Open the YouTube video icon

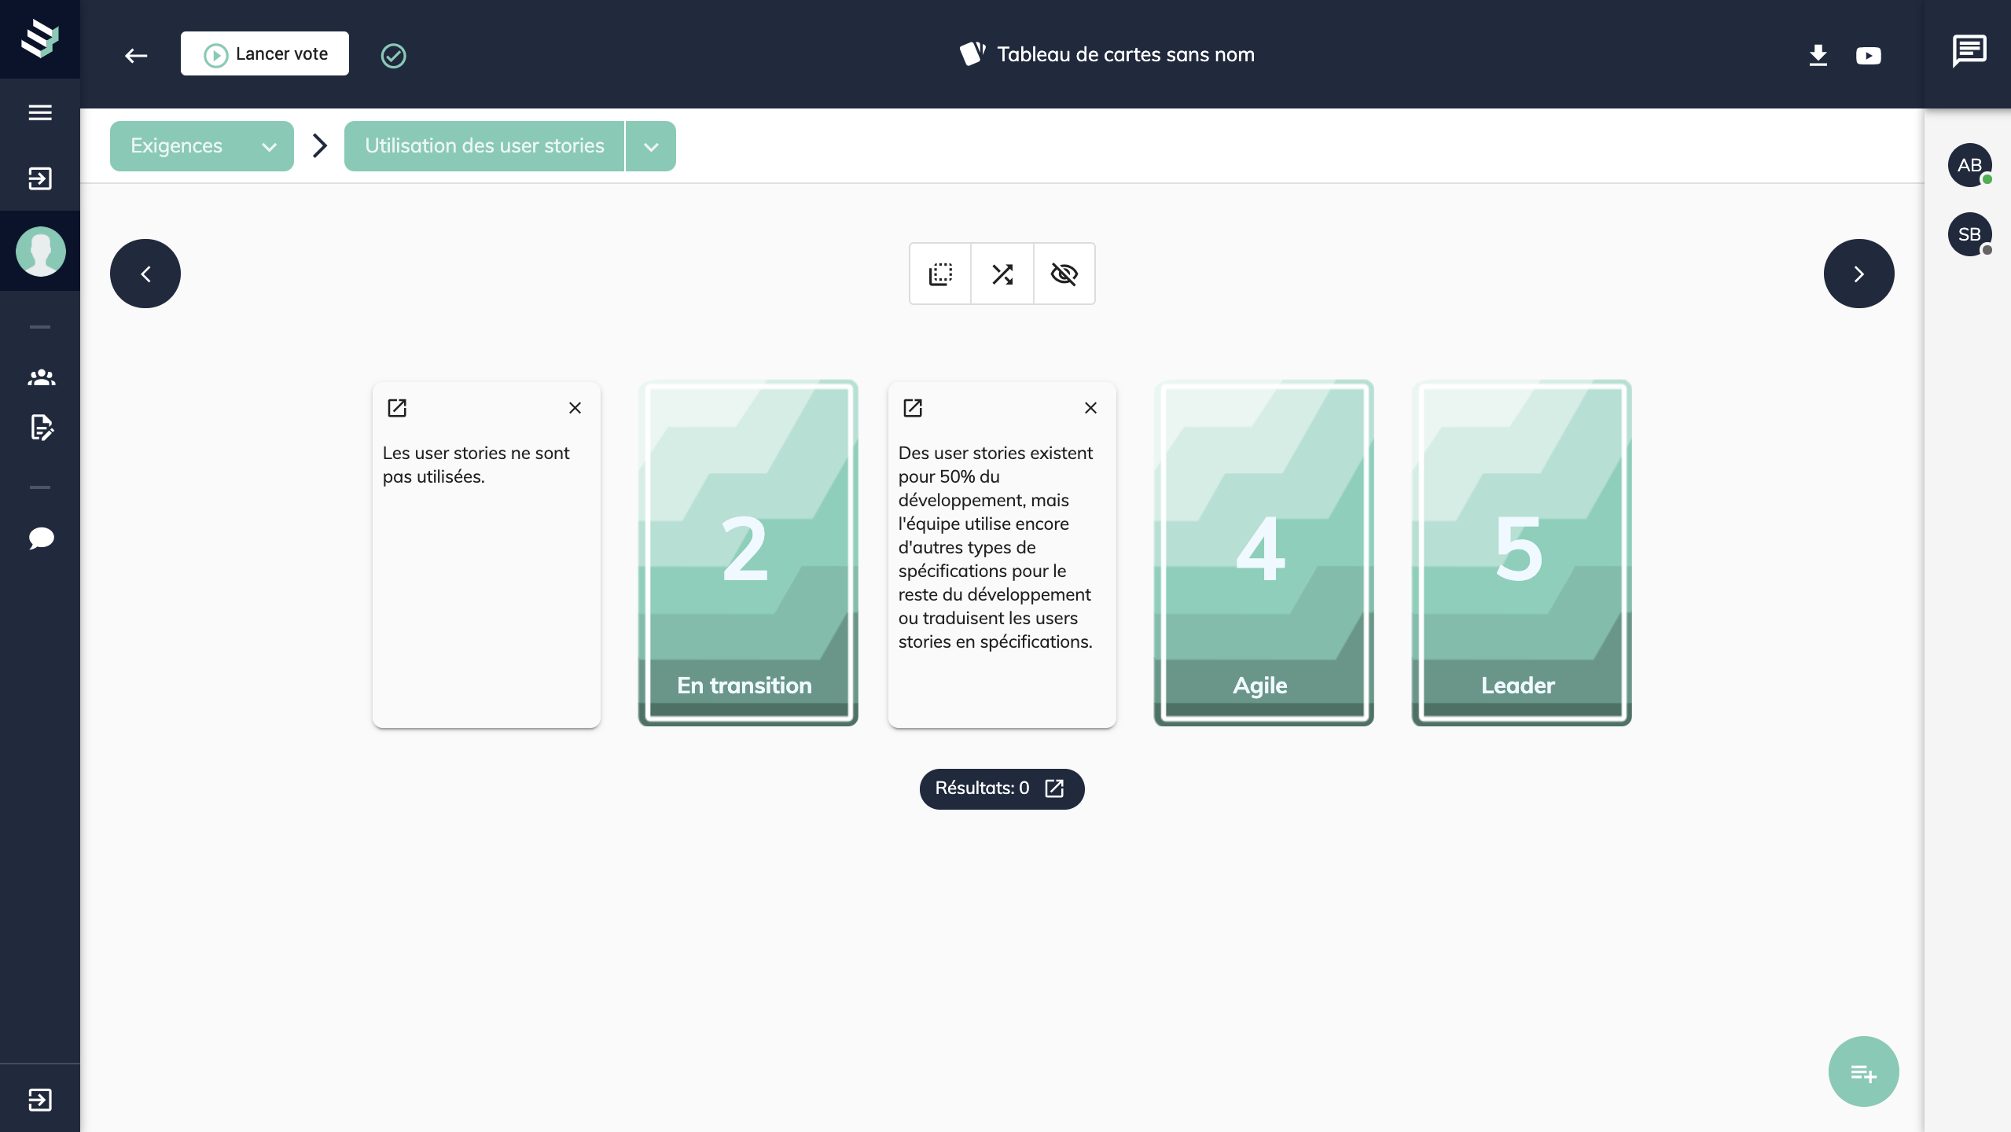[x=1869, y=55]
